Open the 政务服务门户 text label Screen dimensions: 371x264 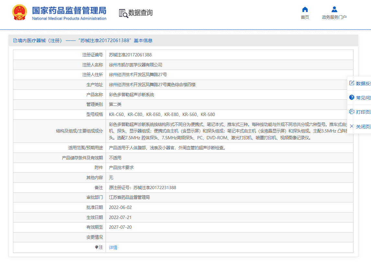click(x=334, y=17)
